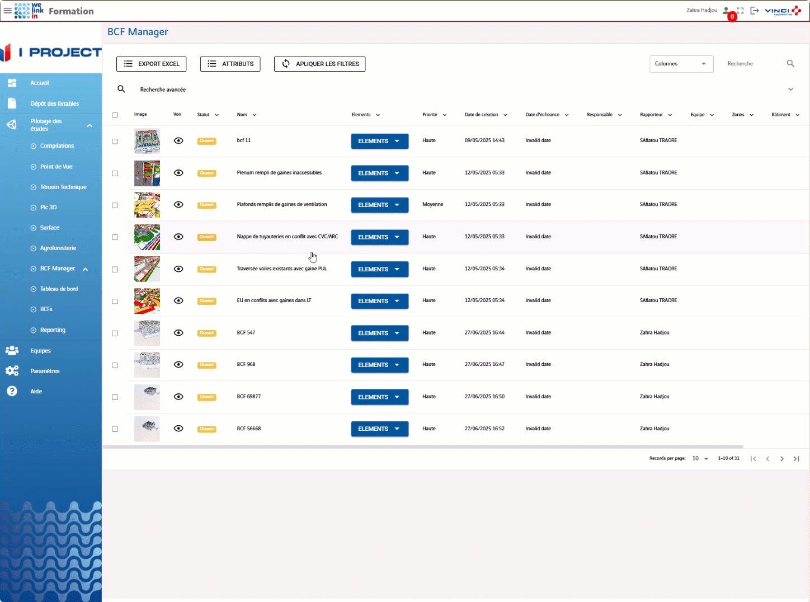
Task: Select Reporting in the sidebar
Action: click(53, 330)
